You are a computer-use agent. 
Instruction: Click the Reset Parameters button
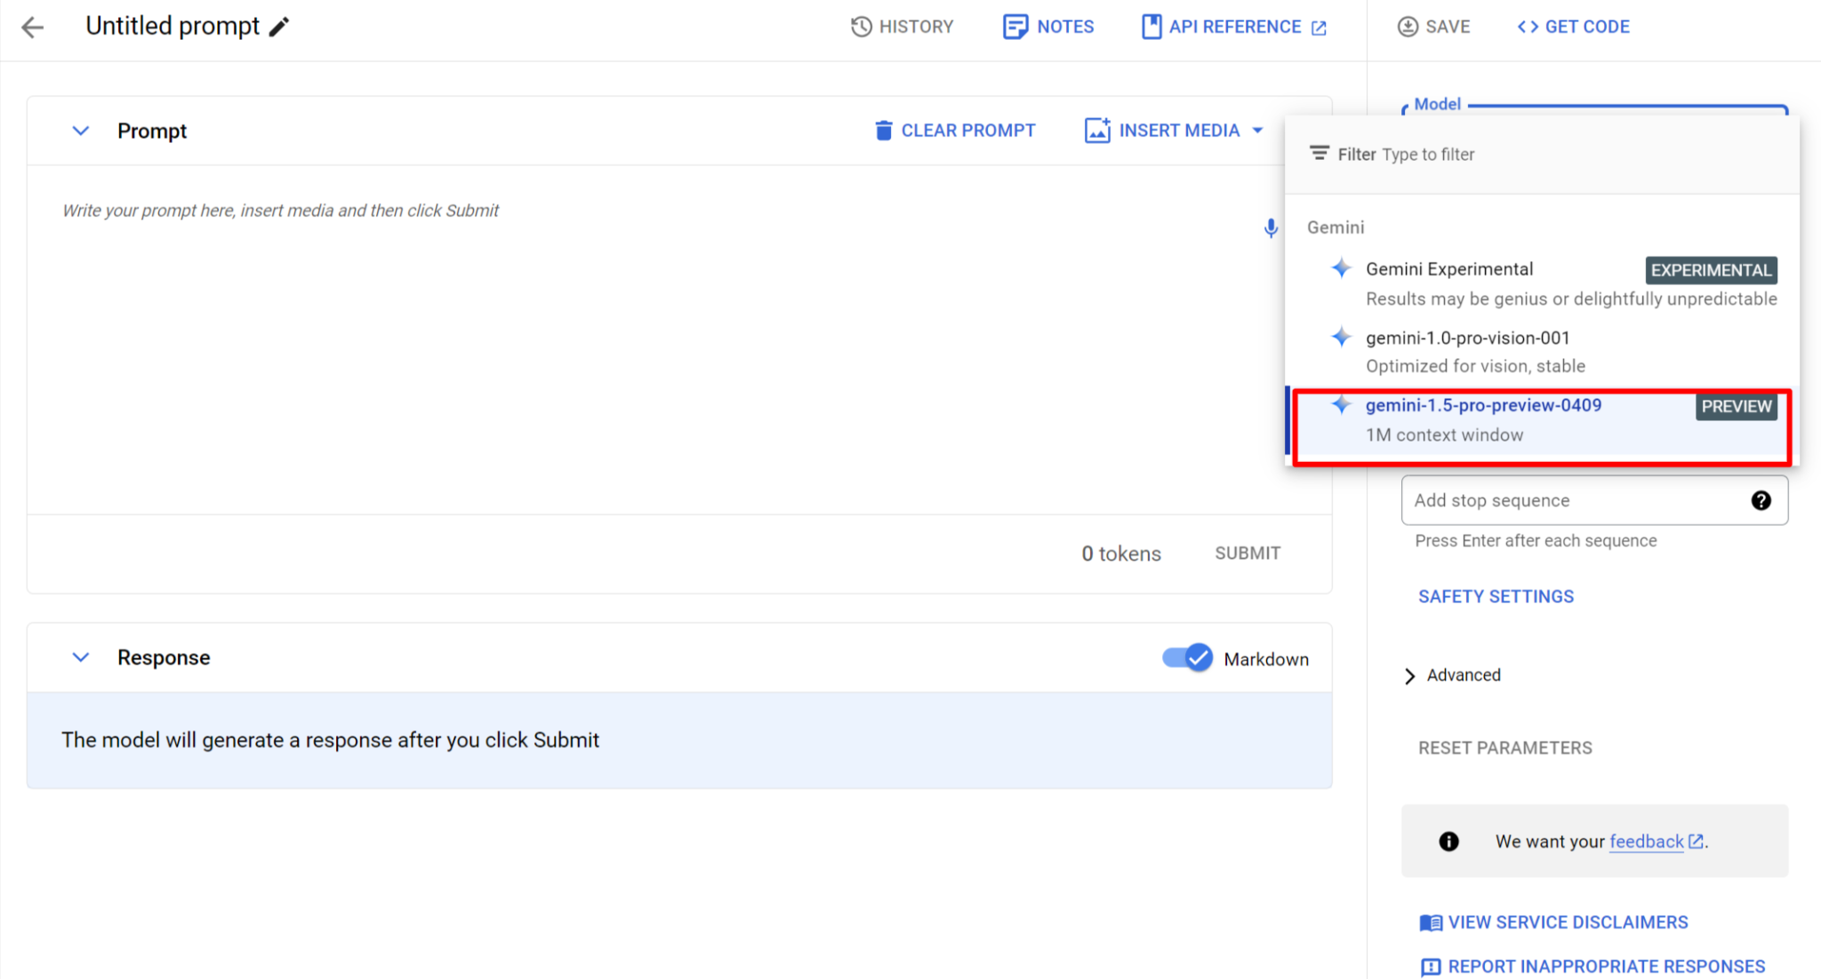[1505, 747]
